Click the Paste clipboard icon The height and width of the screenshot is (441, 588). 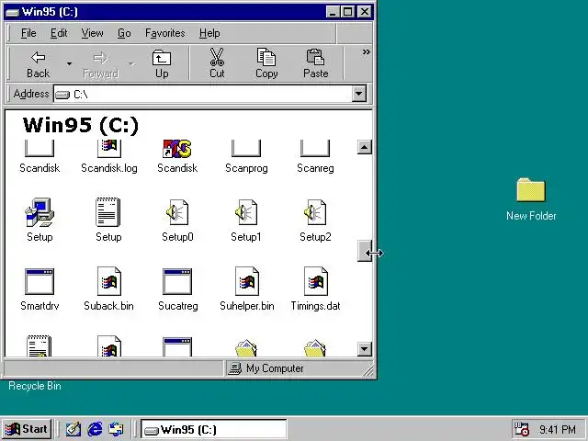[x=315, y=57]
